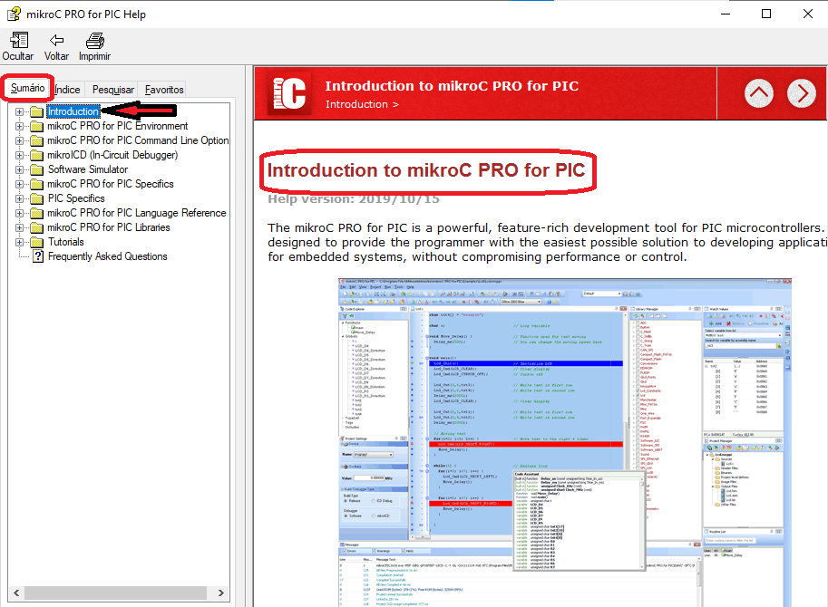Expand the Introduction tree node
The width and height of the screenshot is (828, 607).
pyautogui.click(x=20, y=111)
